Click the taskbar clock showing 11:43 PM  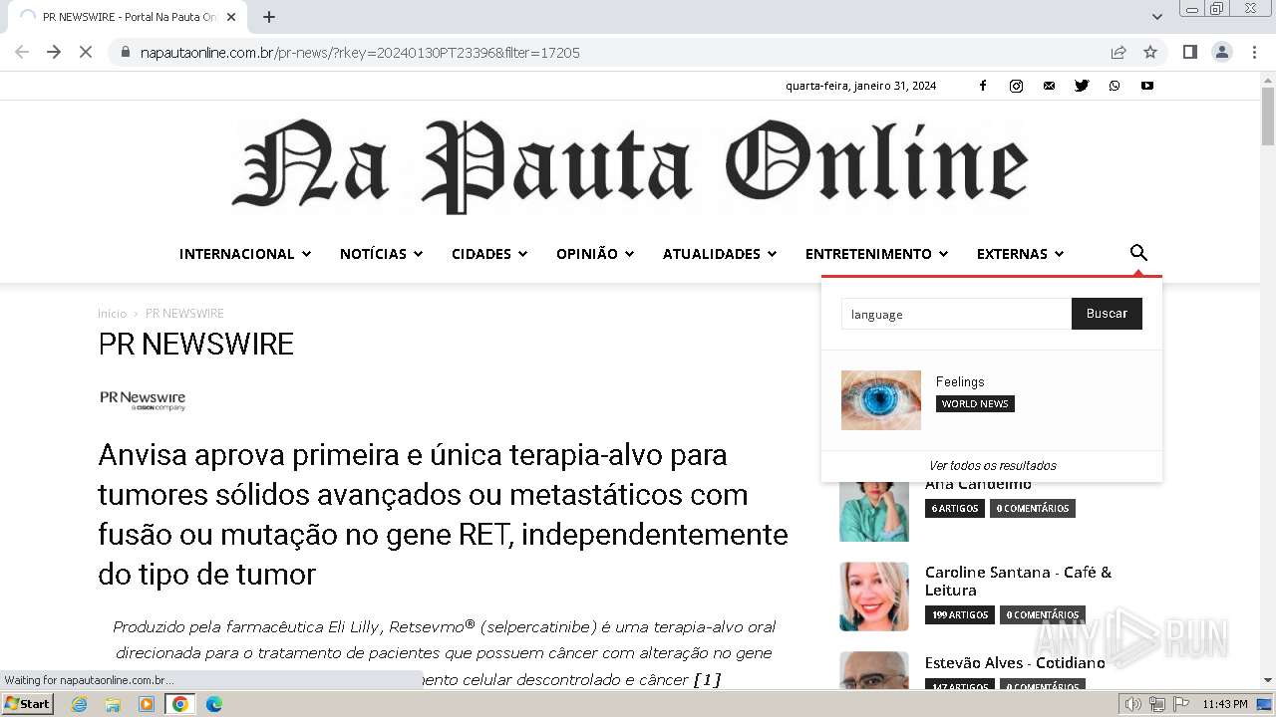pos(1225,704)
